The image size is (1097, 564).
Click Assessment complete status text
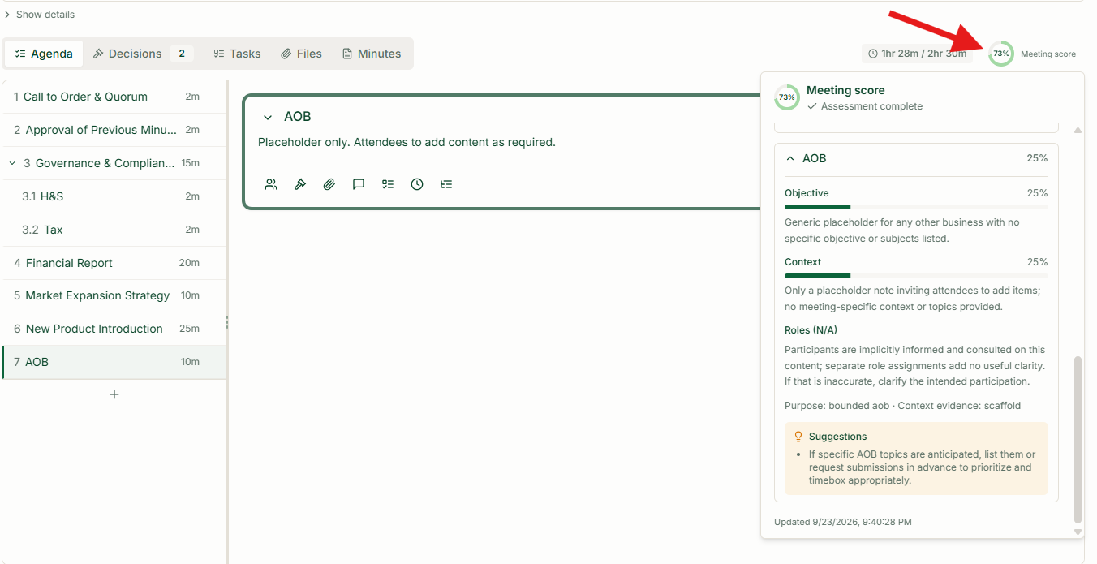(871, 106)
